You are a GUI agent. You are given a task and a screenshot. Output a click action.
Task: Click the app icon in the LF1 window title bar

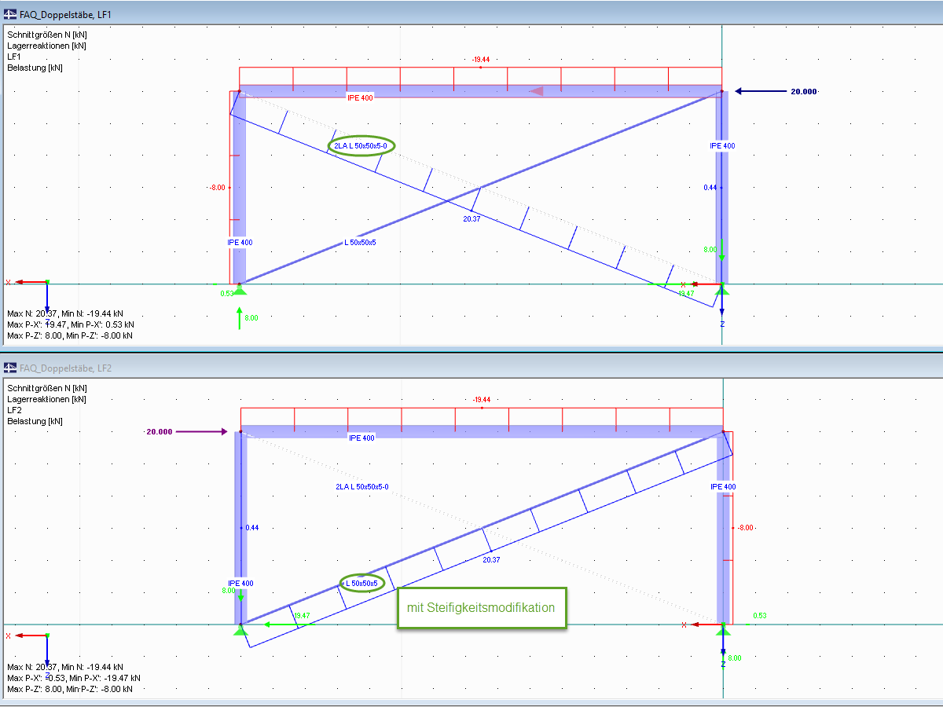coord(10,13)
